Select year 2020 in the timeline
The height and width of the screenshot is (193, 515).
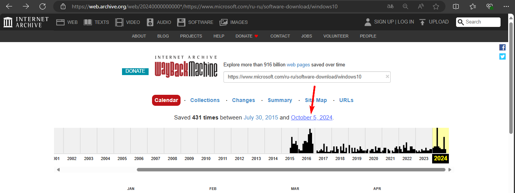point(373,158)
